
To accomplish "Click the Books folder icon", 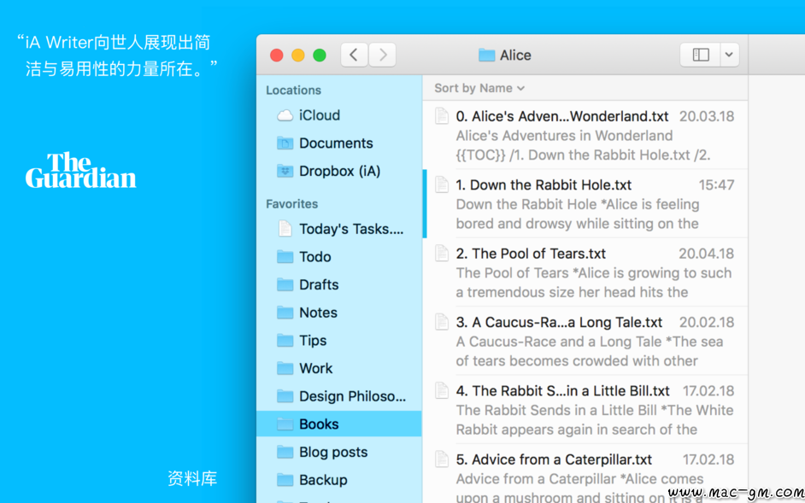I will [x=285, y=424].
